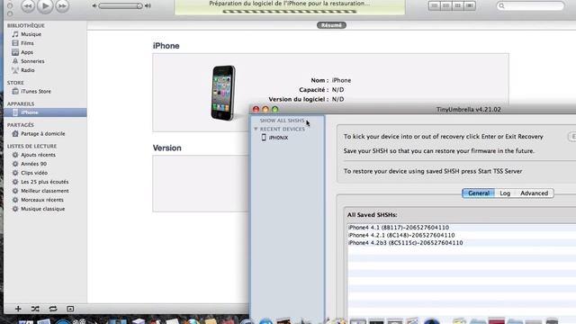
Task: Click the iTunes search field
Action: (530, 6)
